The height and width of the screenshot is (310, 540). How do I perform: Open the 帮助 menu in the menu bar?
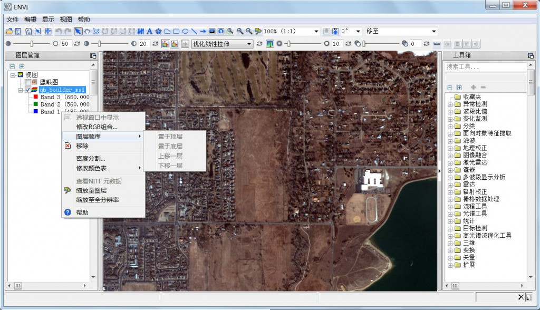pos(84,20)
